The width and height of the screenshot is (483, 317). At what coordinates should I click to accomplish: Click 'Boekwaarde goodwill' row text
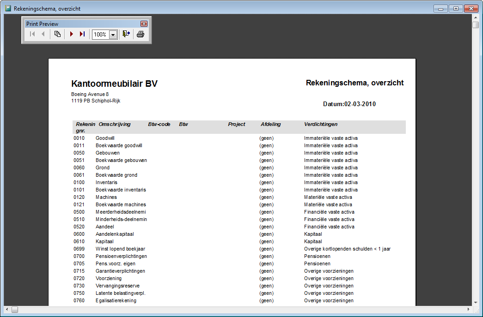click(119, 145)
